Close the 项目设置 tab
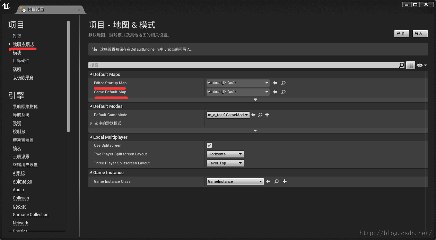This screenshot has width=436, height=240. (79, 10)
